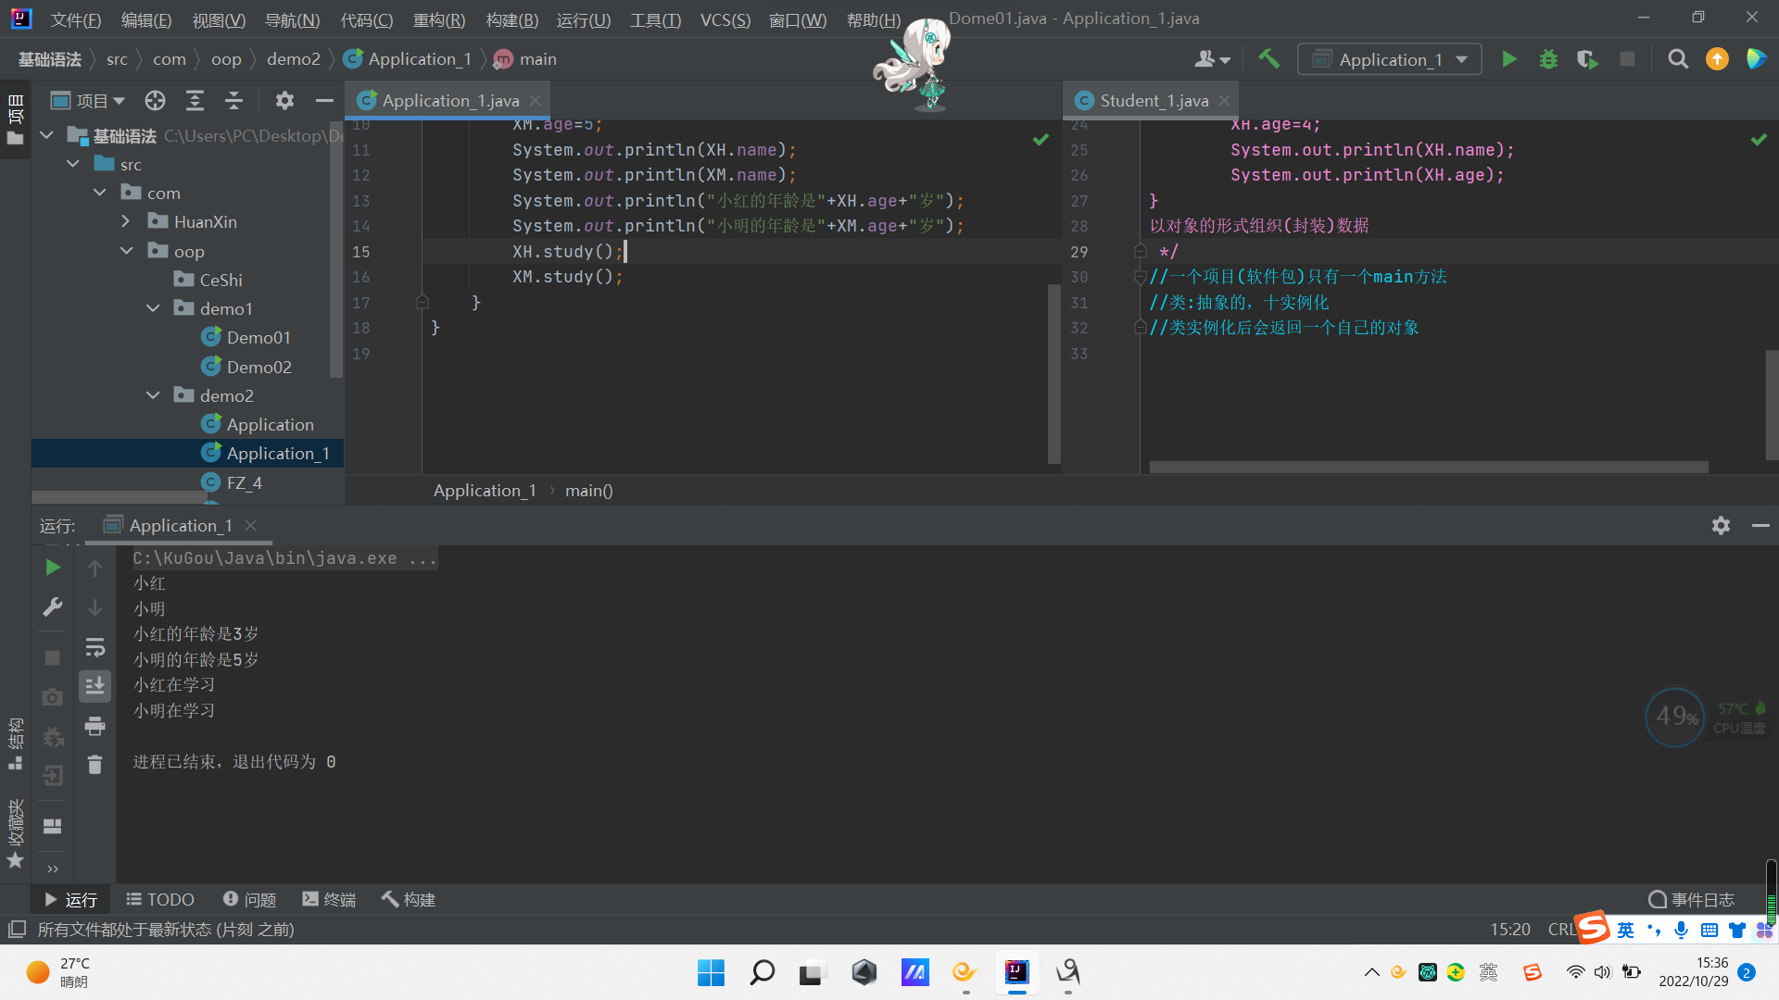Open the Search Everywhere magnifier
The image size is (1779, 1000).
[1677, 59]
